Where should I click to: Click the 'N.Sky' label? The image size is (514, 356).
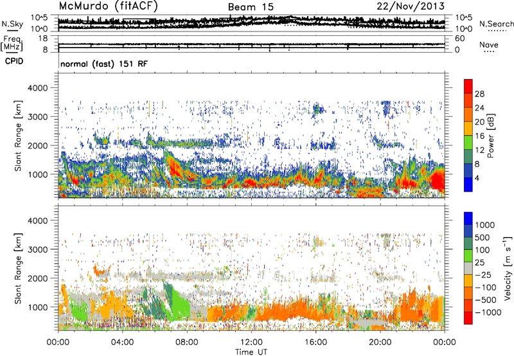point(12,24)
